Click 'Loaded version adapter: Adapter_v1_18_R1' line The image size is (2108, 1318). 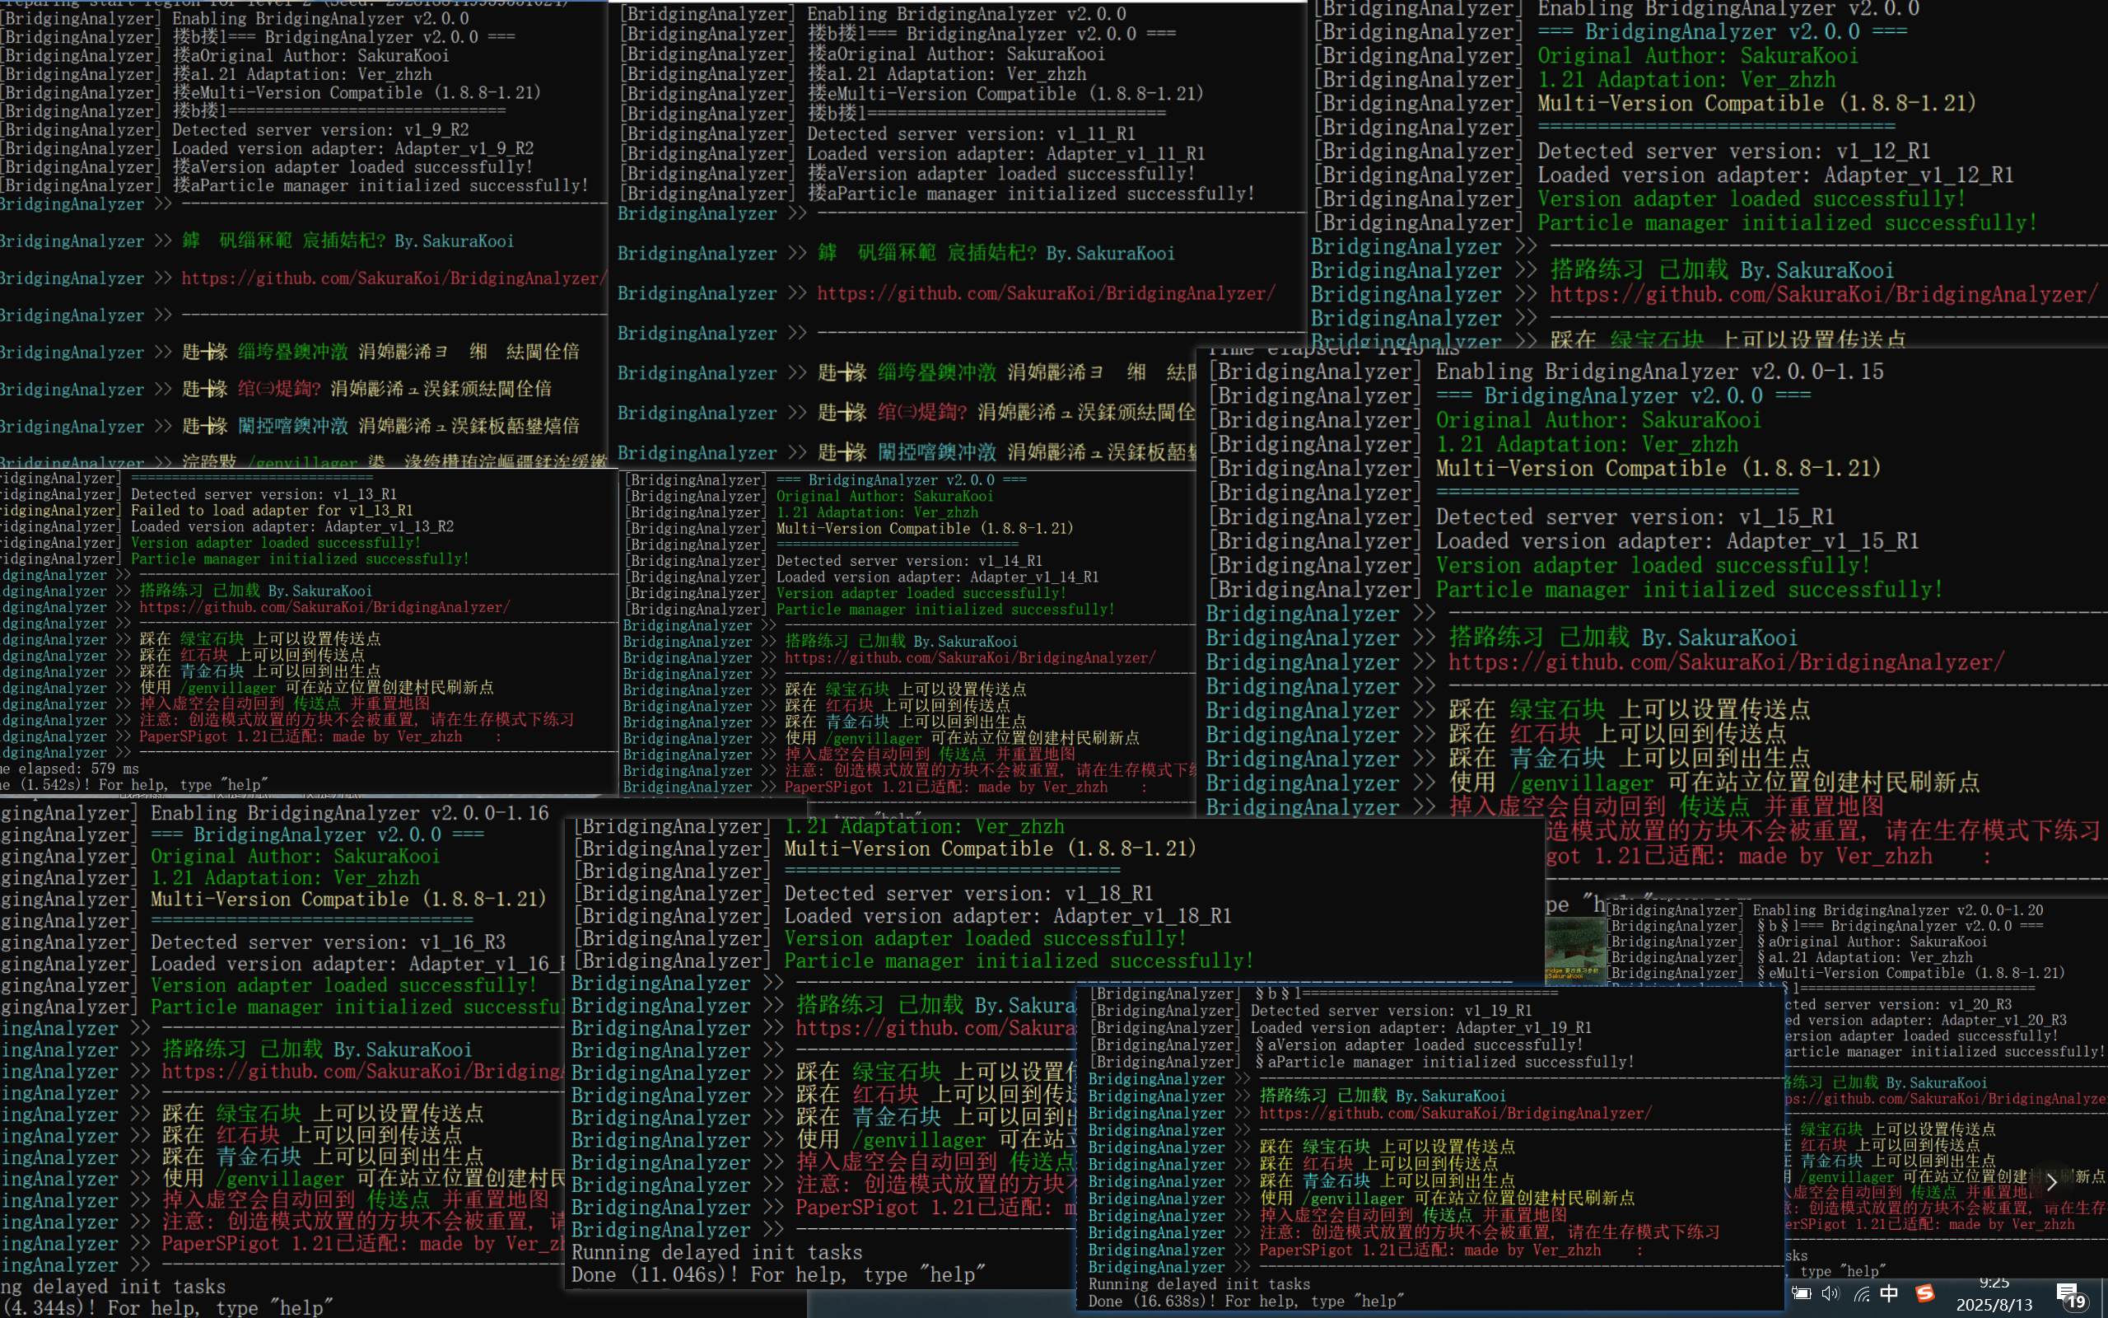[x=1008, y=916]
